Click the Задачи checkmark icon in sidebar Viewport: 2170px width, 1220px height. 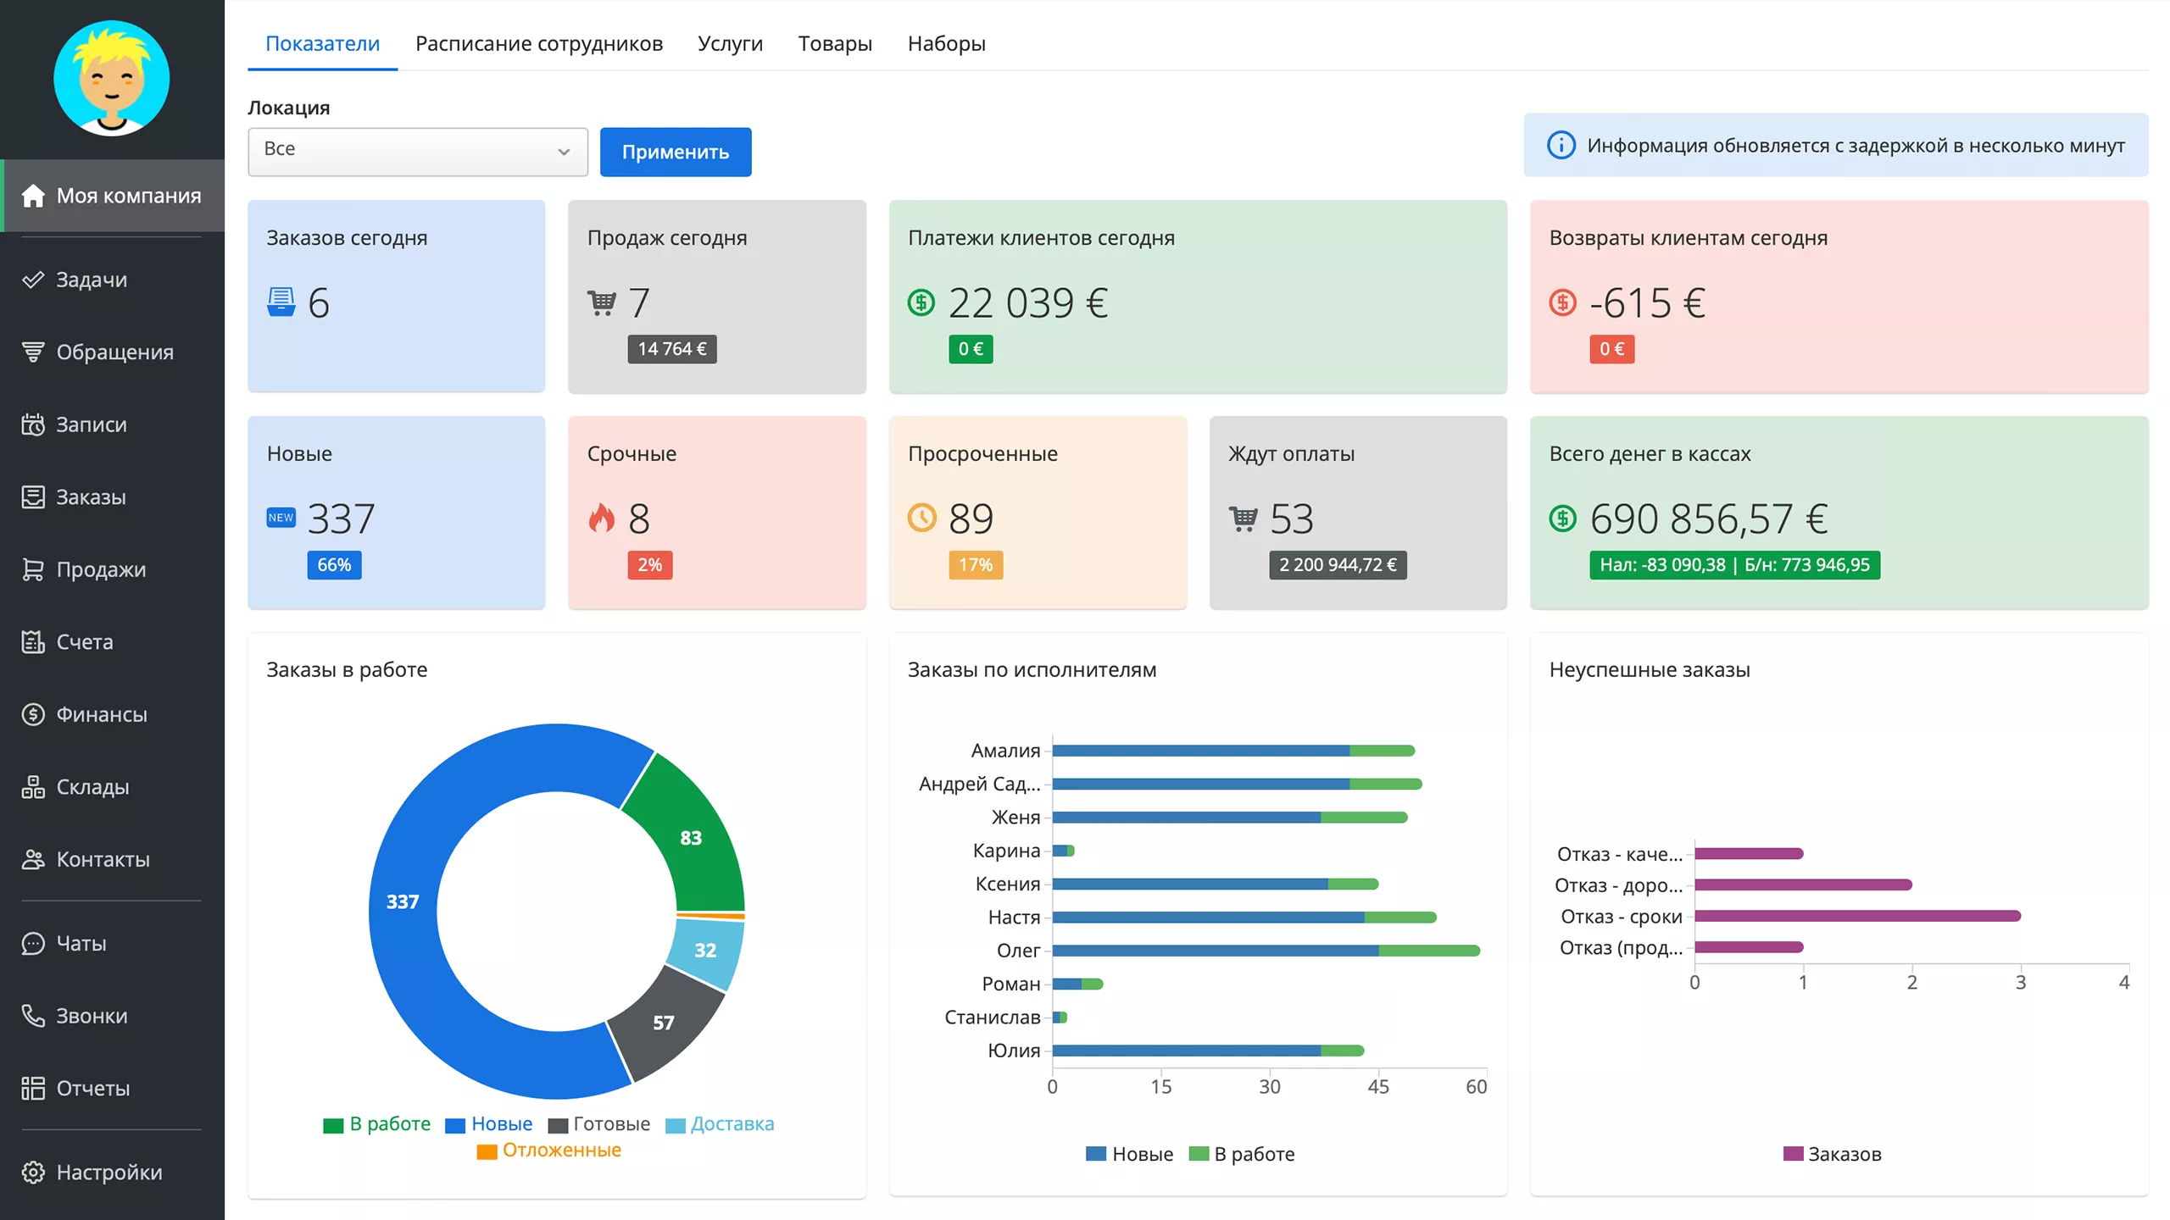pyautogui.click(x=33, y=280)
